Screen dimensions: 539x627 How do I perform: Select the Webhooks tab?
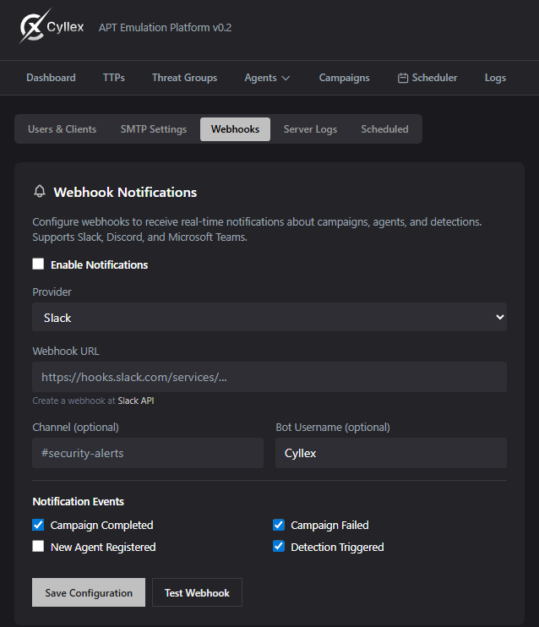click(235, 129)
